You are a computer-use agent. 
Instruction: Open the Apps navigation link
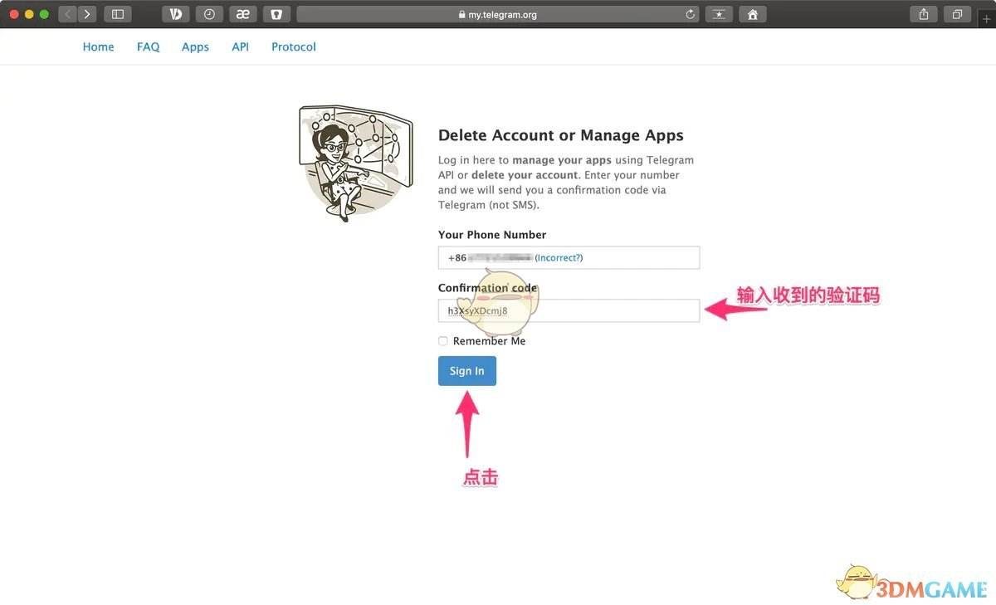(195, 46)
